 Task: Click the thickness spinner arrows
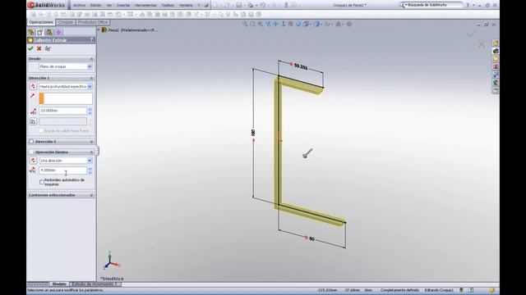90,170
